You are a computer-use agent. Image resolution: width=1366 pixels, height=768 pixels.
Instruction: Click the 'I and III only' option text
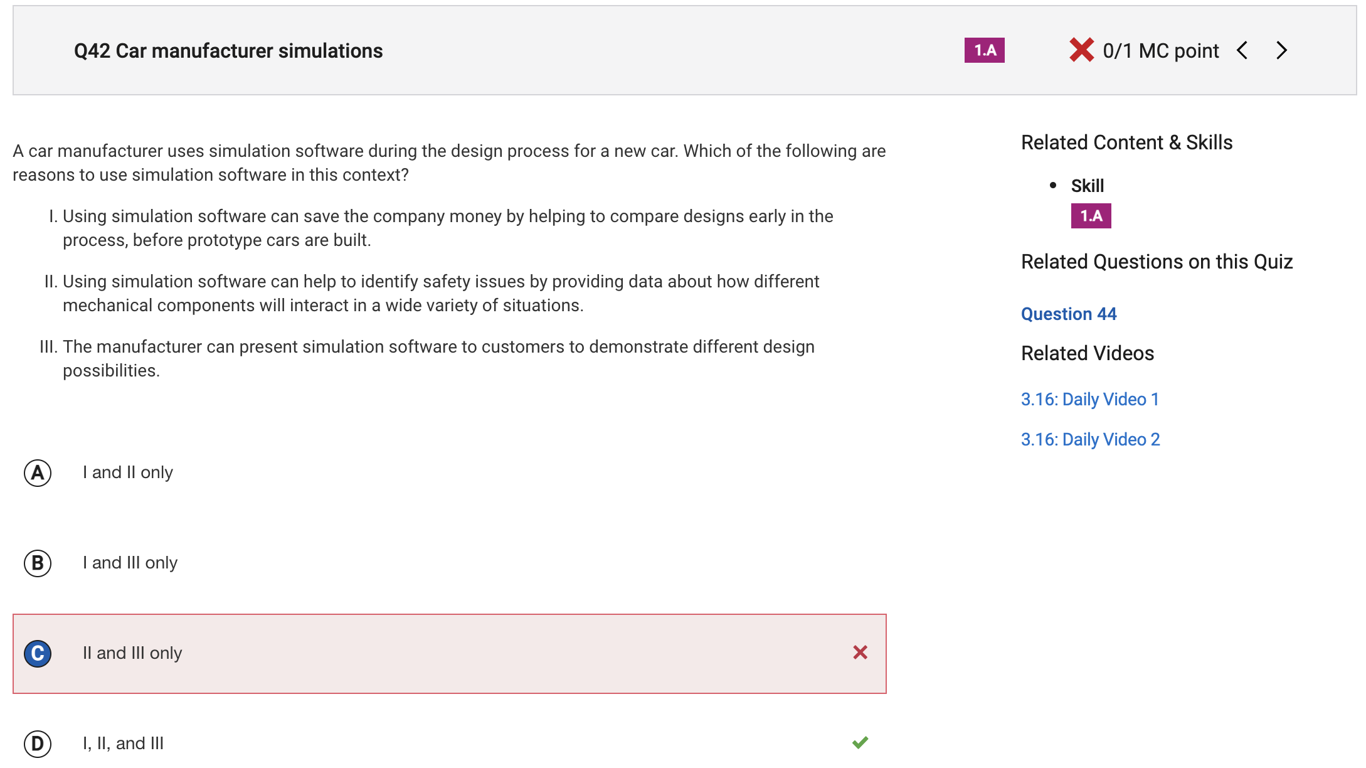click(130, 563)
